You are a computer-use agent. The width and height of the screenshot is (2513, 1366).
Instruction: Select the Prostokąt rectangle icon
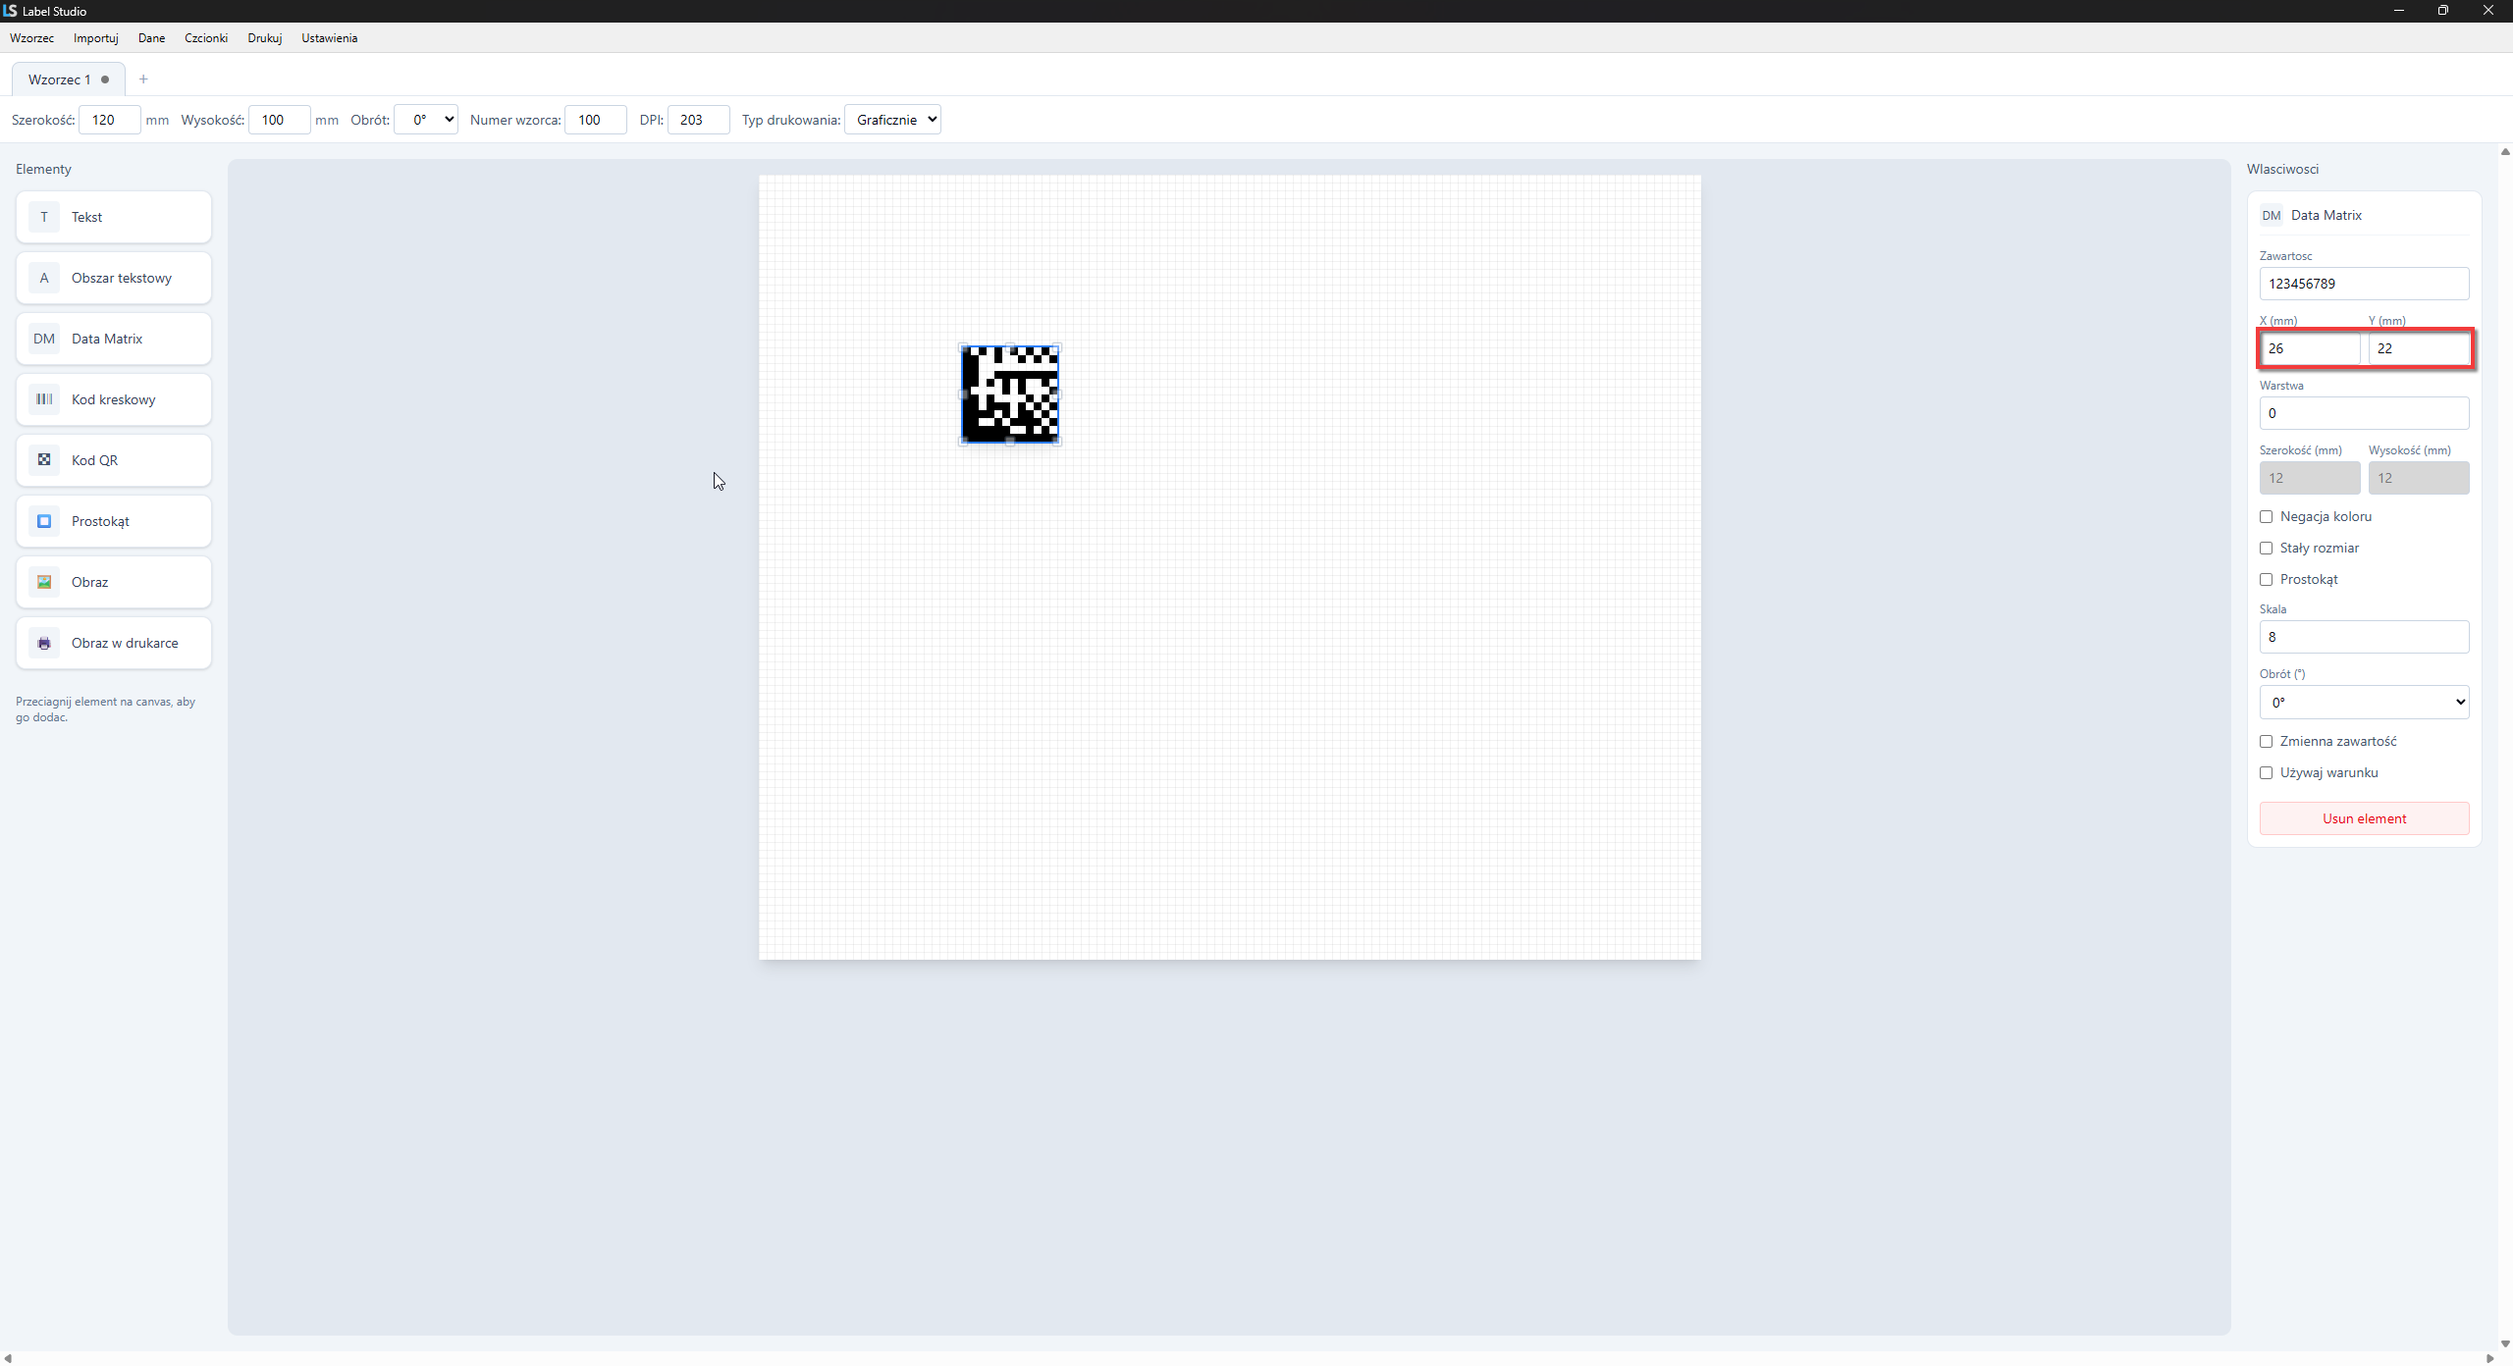(43, 521)
